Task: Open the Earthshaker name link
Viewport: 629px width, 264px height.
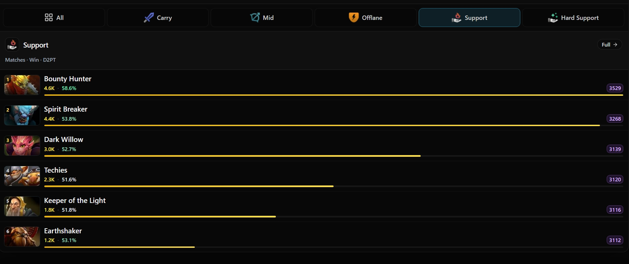Action: coord(63,231)
